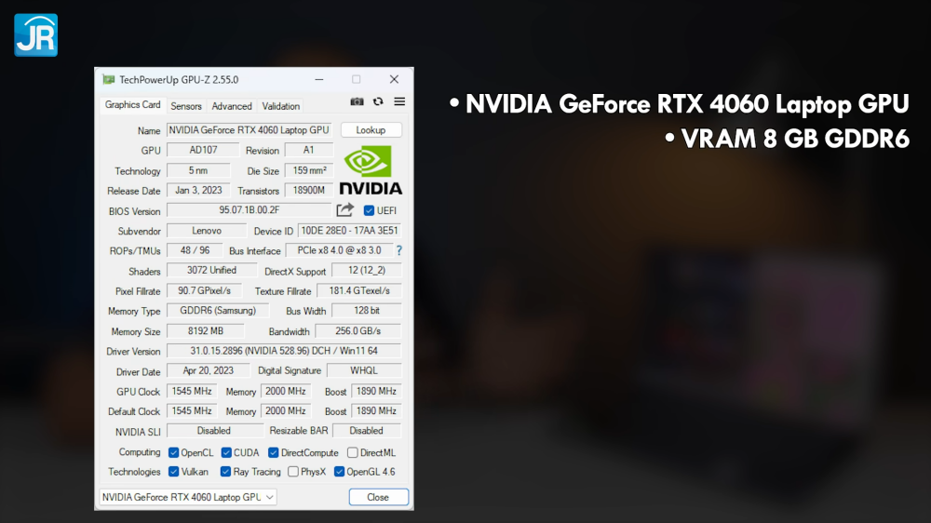Click the Name field with GPU name

click(x=249, y=130)
